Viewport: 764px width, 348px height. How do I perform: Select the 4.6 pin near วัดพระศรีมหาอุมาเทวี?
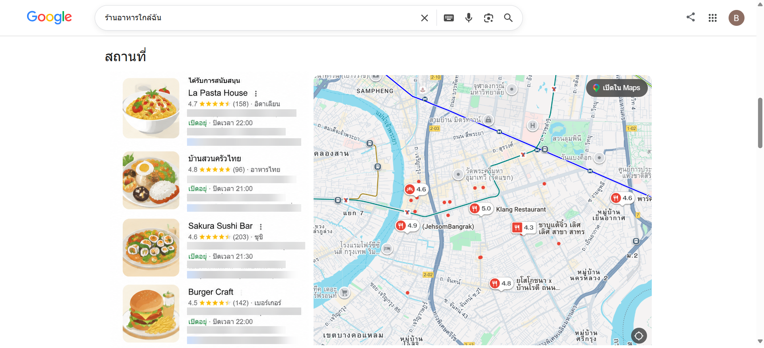[416, 189]
